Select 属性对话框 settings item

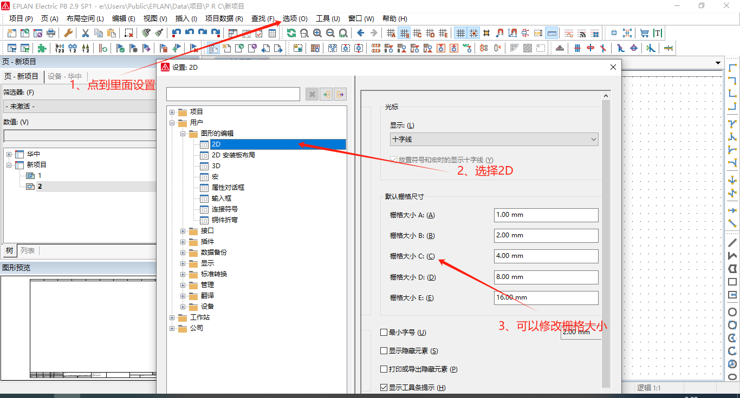pyautogui.click(x=228, y=188)
